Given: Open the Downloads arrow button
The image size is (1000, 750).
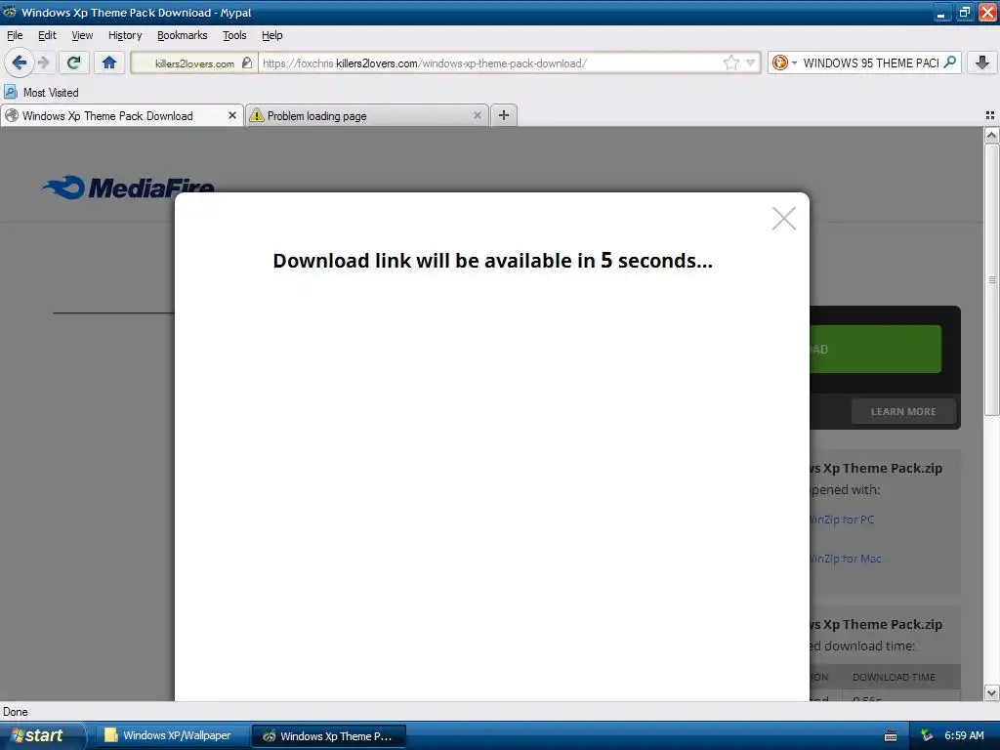Looking at the screenshot, I should click(x=982, y=62).
